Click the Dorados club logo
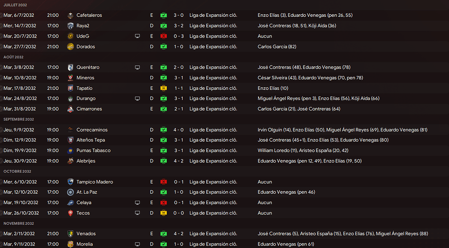Viewport: 449px width, 248px height. [x=70, y=46]
